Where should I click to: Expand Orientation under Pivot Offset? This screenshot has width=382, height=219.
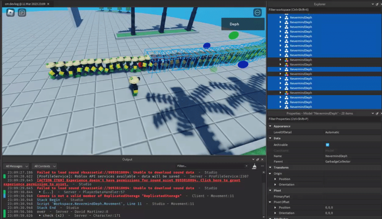point(275,213)
